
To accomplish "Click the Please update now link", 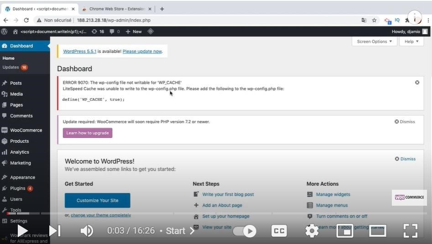I will pos(142,51).
